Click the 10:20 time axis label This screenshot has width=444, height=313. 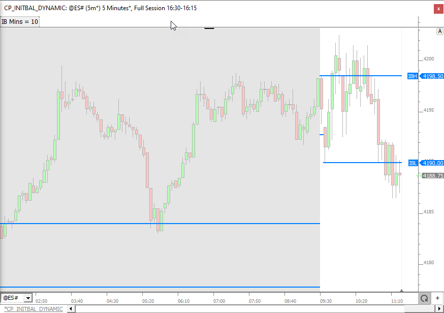pos(362,301)
